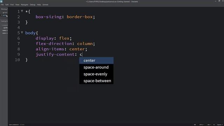Click the 'Line 9, Column' cursor position text
The image size is (224, 126).
click(x=13, y=125)
